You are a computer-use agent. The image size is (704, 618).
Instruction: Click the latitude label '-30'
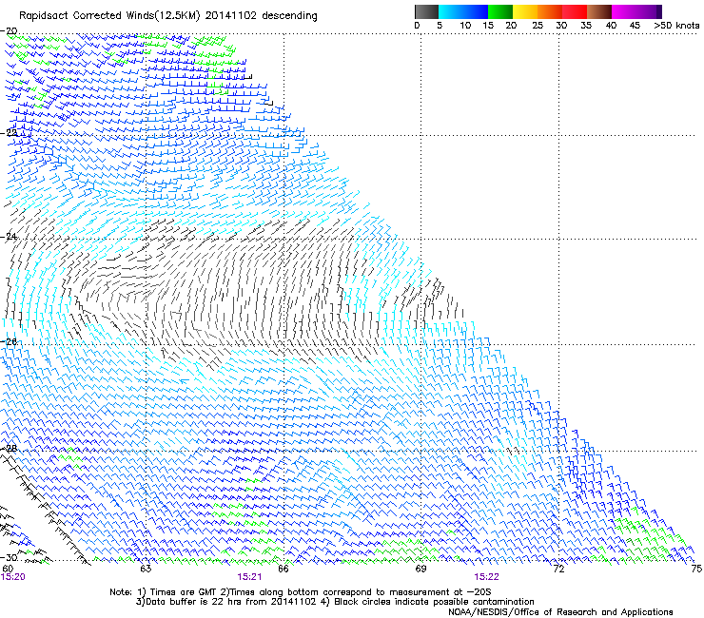tap(9, 557)
